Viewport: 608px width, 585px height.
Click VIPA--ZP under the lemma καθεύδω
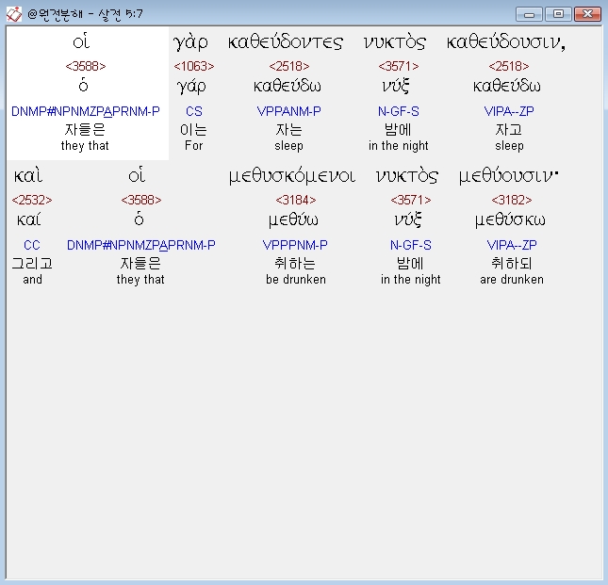click(509, 111)
